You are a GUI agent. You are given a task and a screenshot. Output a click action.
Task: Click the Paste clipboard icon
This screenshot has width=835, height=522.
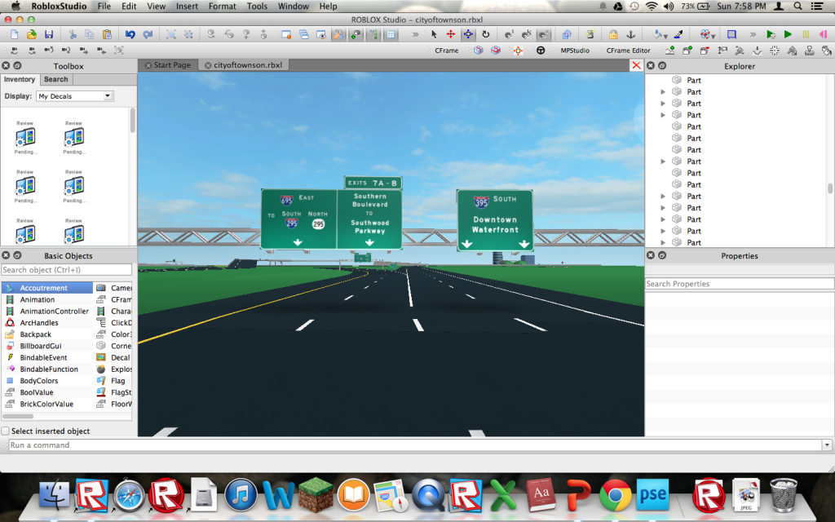pos(107,34)
